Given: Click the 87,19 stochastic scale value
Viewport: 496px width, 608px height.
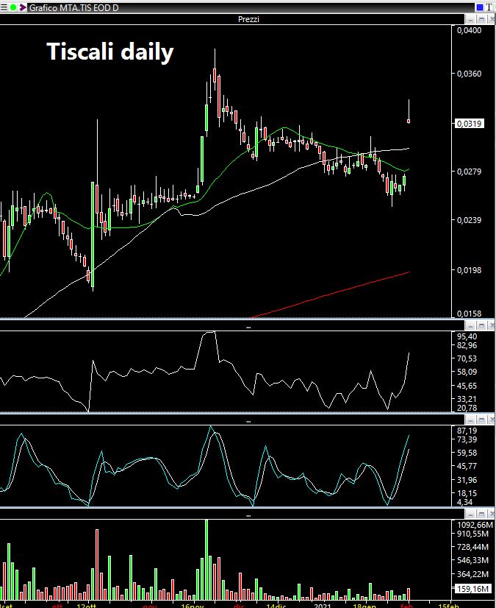Looking at the screenshot, I should pos(467,431).
